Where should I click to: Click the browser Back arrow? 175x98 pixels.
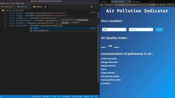[x=101, y=5]
